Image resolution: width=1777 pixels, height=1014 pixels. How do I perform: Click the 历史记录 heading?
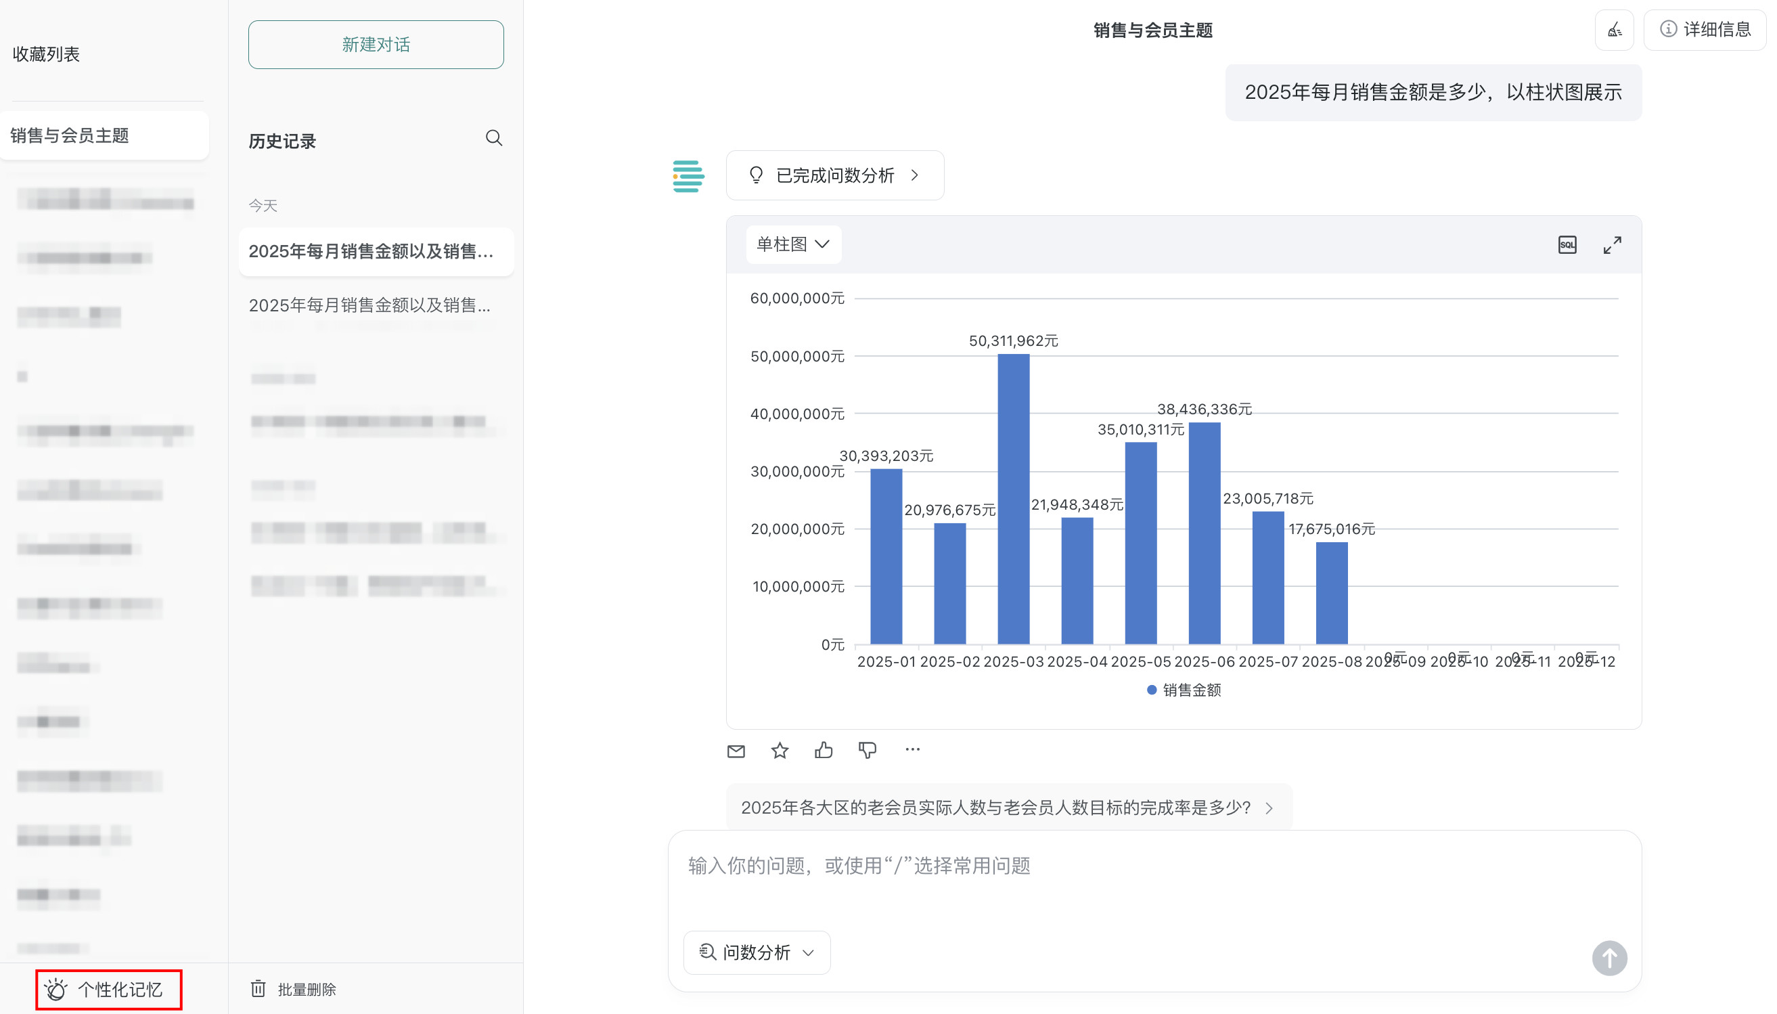coord(282,141)
